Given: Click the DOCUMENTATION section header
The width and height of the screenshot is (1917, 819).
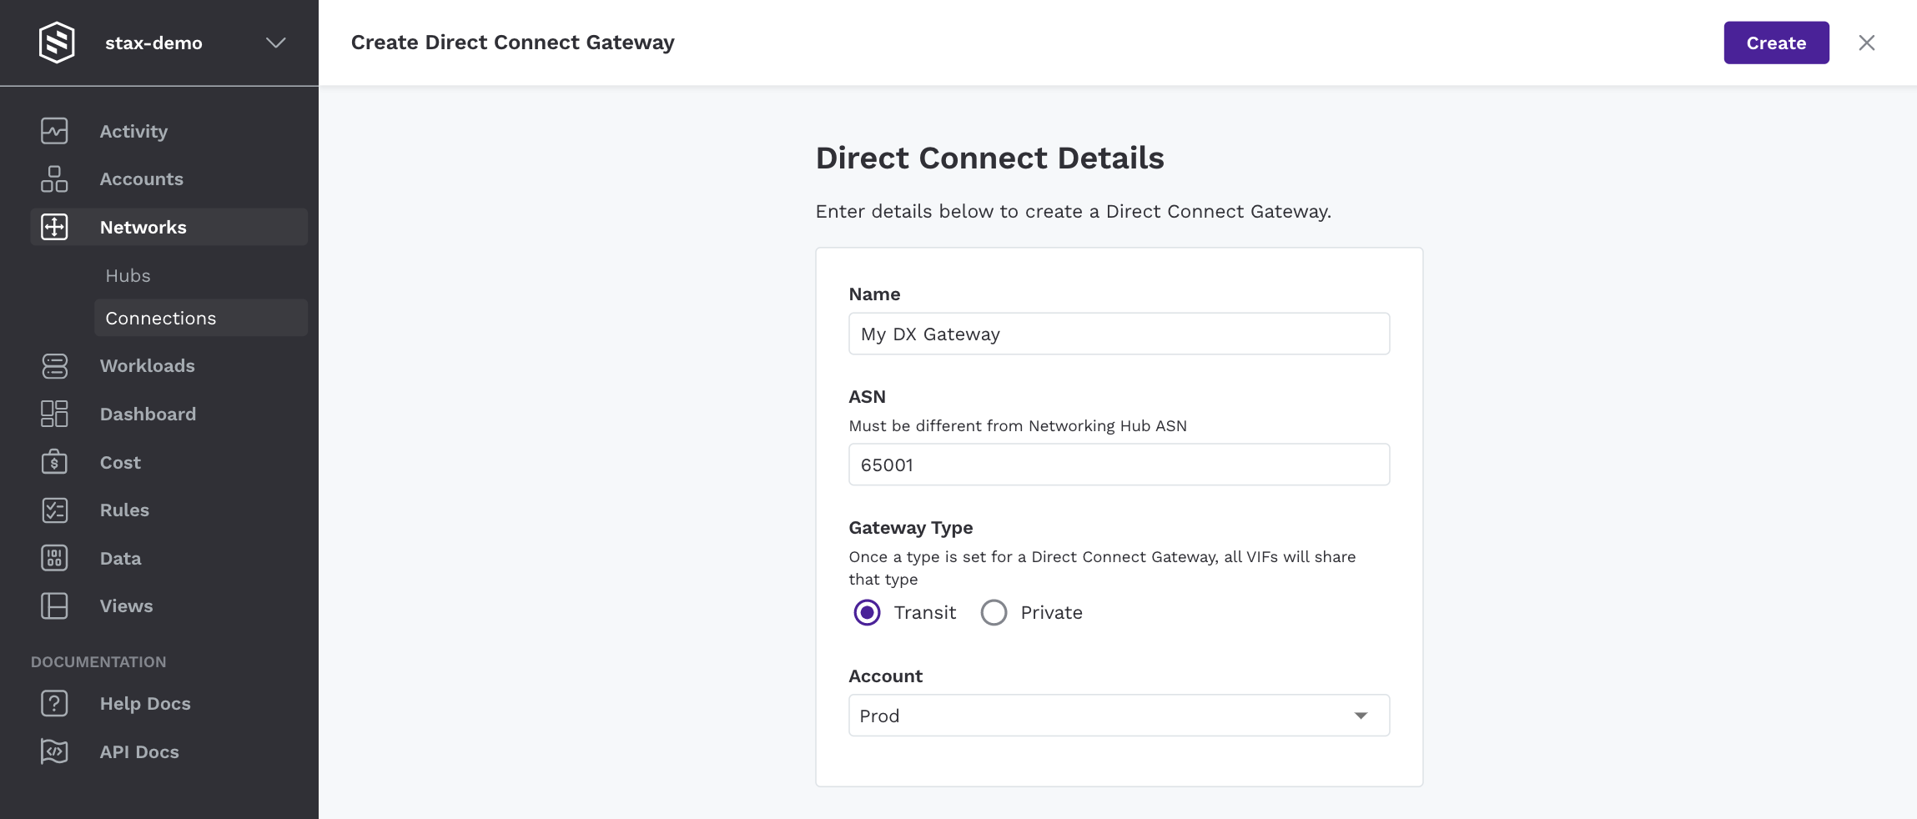Looking at the screenshot, I should pos(98,661).
